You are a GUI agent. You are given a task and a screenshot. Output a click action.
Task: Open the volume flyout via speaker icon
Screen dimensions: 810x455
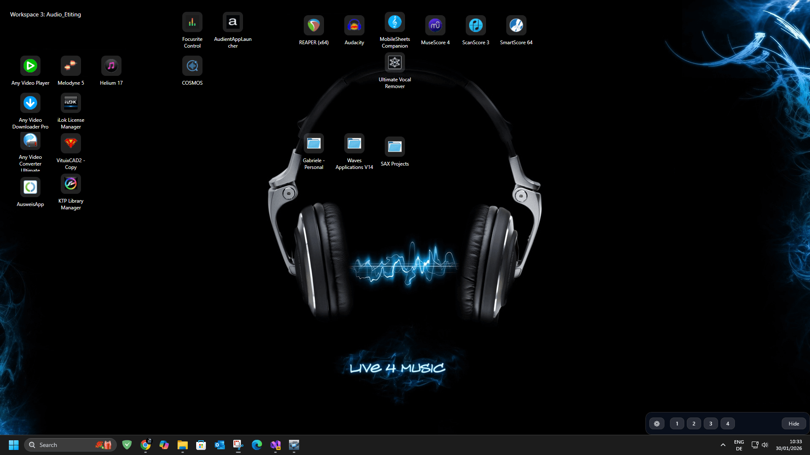765,444
